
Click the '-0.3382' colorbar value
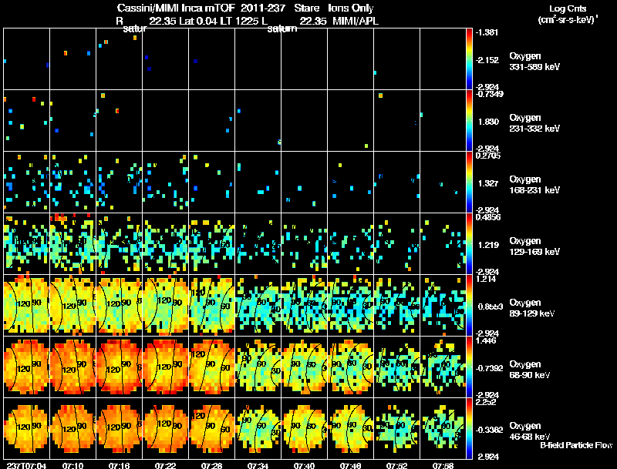pos(489,430)
